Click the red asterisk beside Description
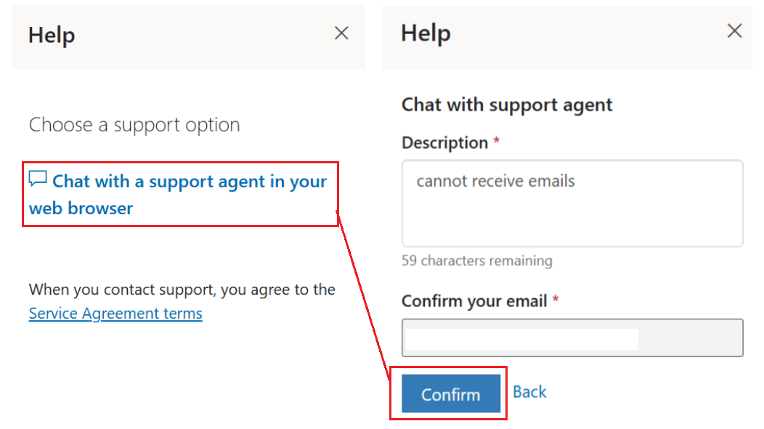 (x=497, y=141)
